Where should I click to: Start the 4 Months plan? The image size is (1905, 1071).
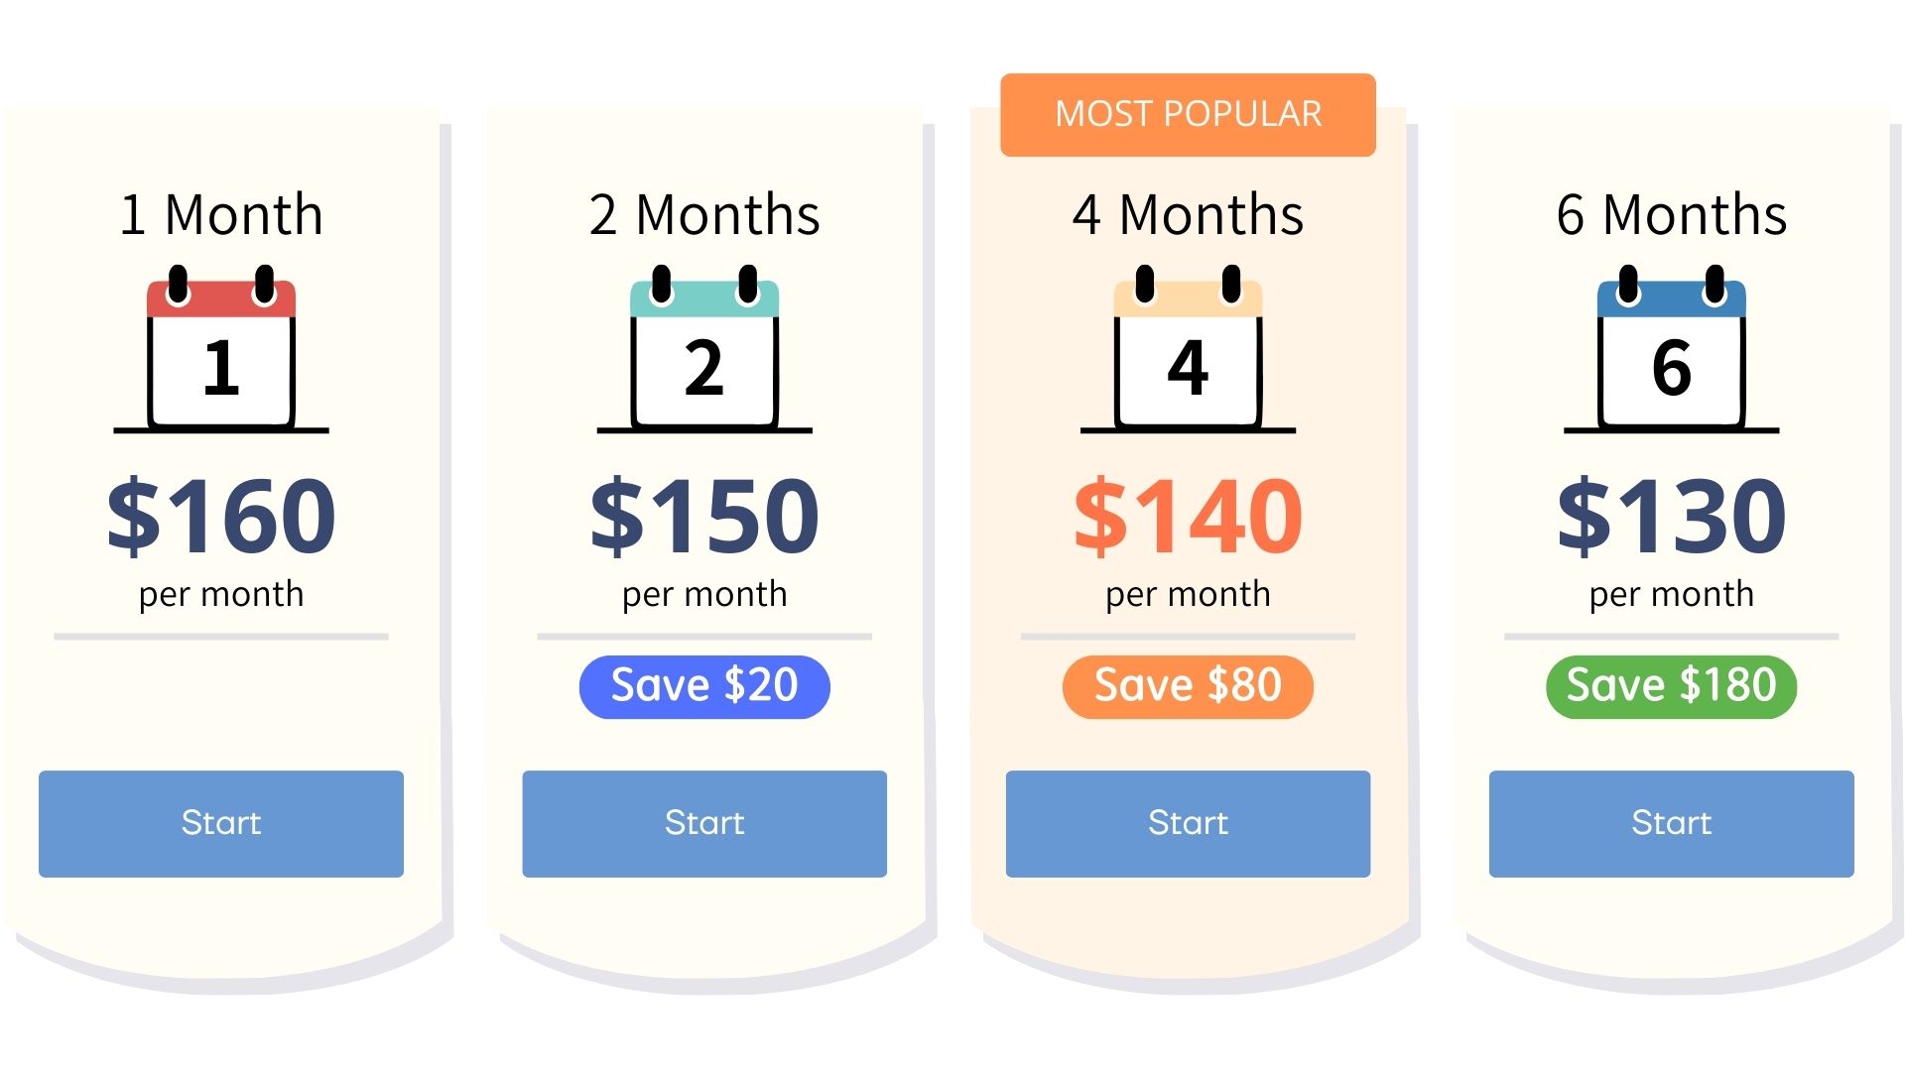tap(1188, 823)
